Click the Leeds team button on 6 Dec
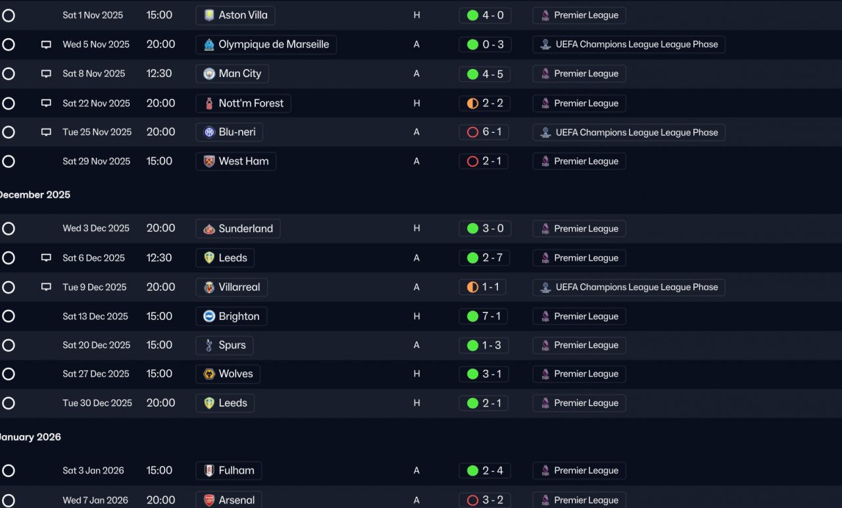Image resolution: width=842 pixels, height=508 pixels. pos(225,258)
